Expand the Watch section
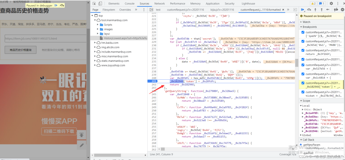The width and height of the screenshot is (345, 160). 306,22
